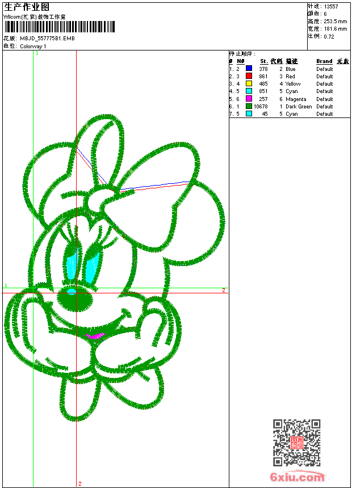Click the Cyan name in the 45-stitch row
352x488 pixels.
(x=292, y=114)
